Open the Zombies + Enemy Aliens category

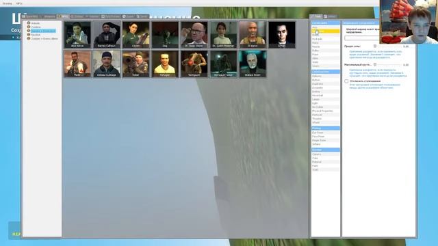(x=44, y=39)
